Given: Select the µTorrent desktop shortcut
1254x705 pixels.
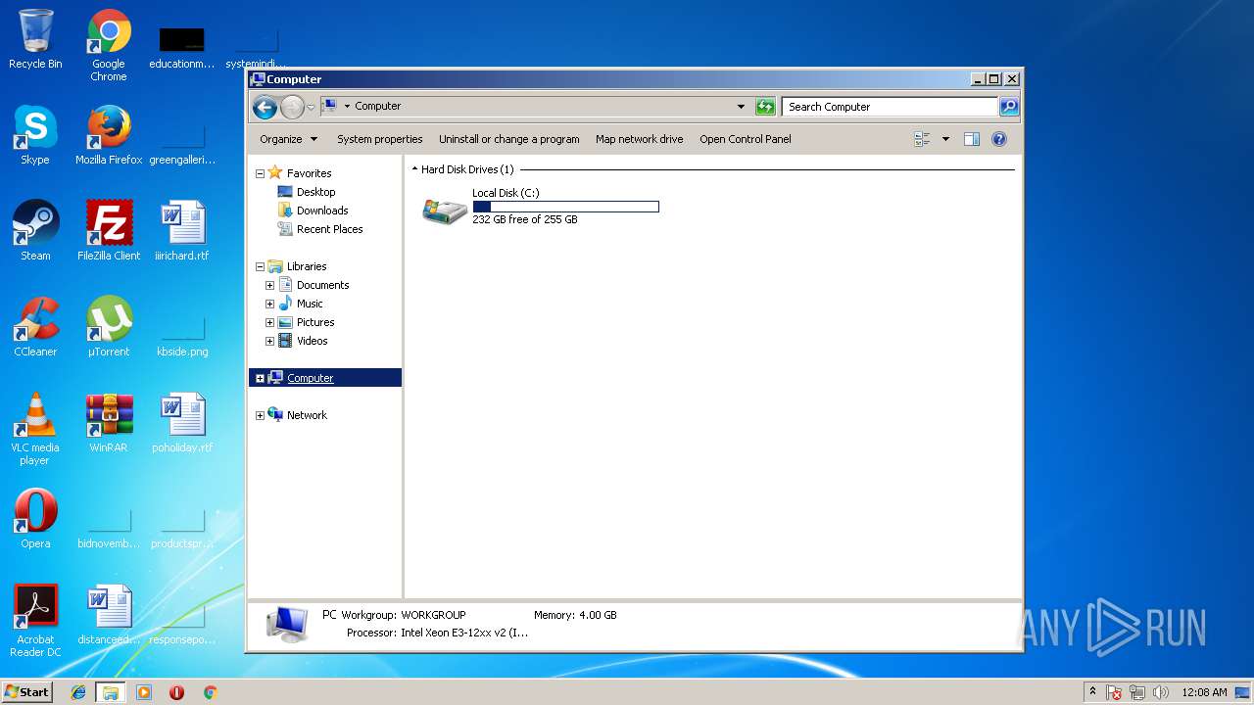Looking at the screenshot, I should 109,327.
